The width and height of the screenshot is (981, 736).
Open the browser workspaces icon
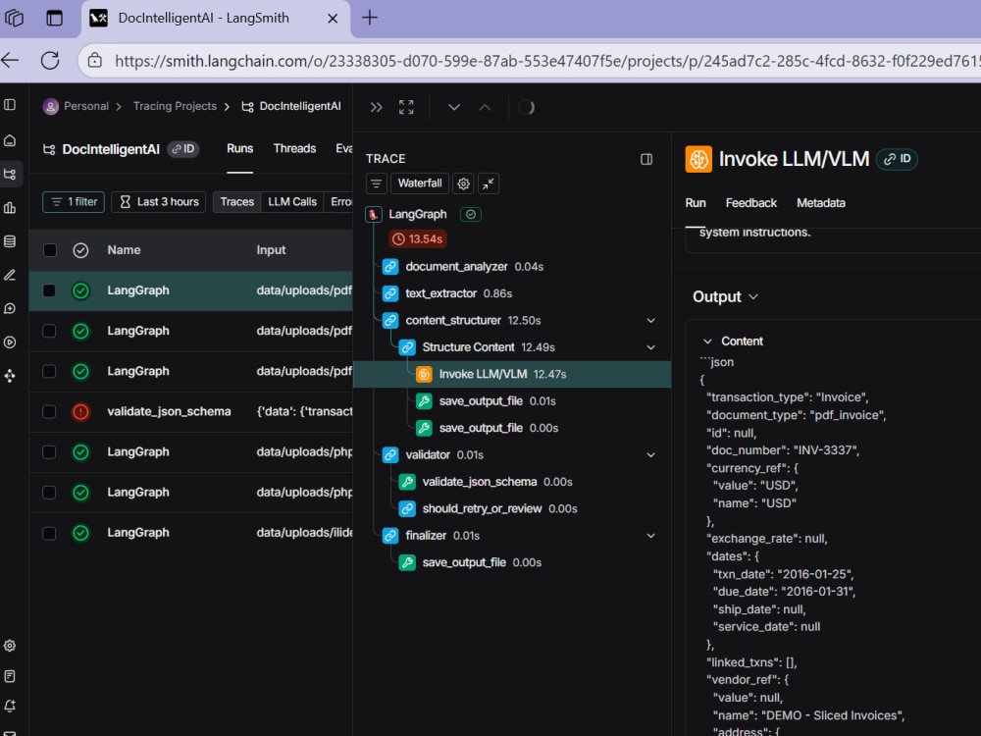click(x=14, y=18)
